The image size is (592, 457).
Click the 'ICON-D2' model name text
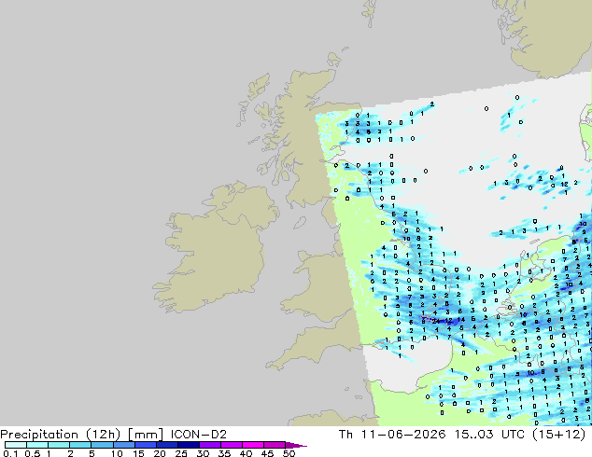click(199, 435)
